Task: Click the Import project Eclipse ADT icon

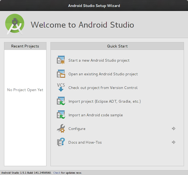Action: tap(61, 101)
